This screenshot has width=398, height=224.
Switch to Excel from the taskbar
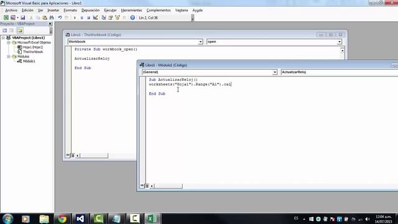click(152, 218)
